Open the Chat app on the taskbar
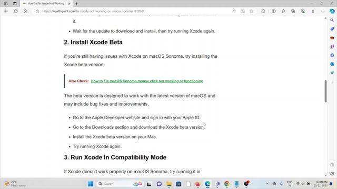337x189 pixels. click(x=159, y=184)
